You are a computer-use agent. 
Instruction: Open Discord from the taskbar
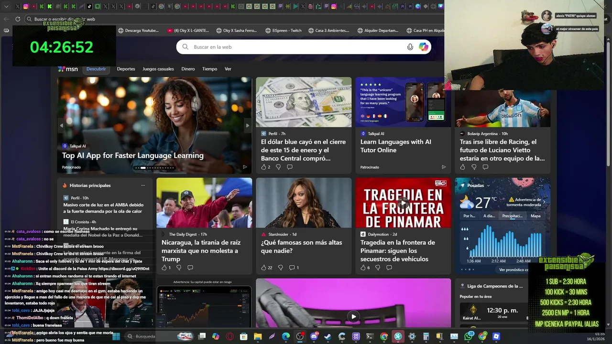314,336
